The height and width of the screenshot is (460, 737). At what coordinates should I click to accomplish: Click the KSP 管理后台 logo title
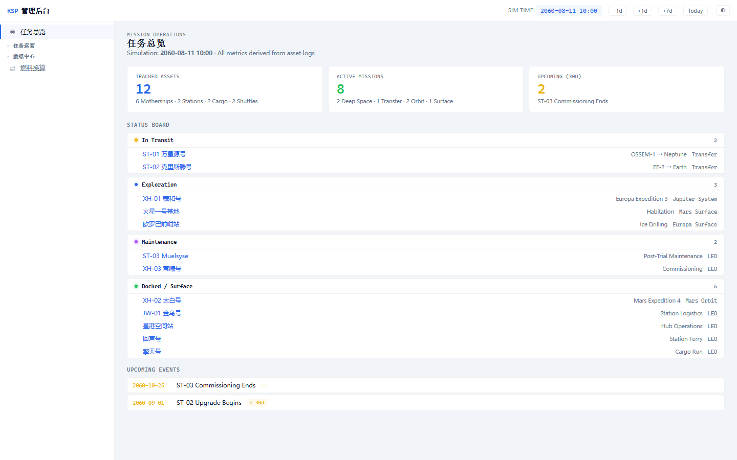[x=28, y=11]
